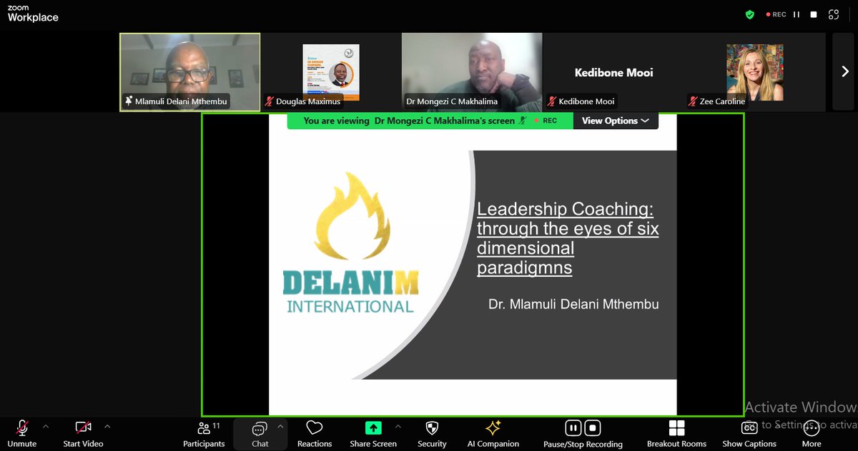
Task: Show next participants with gallery arrow
Action: (x=844, y=71)
